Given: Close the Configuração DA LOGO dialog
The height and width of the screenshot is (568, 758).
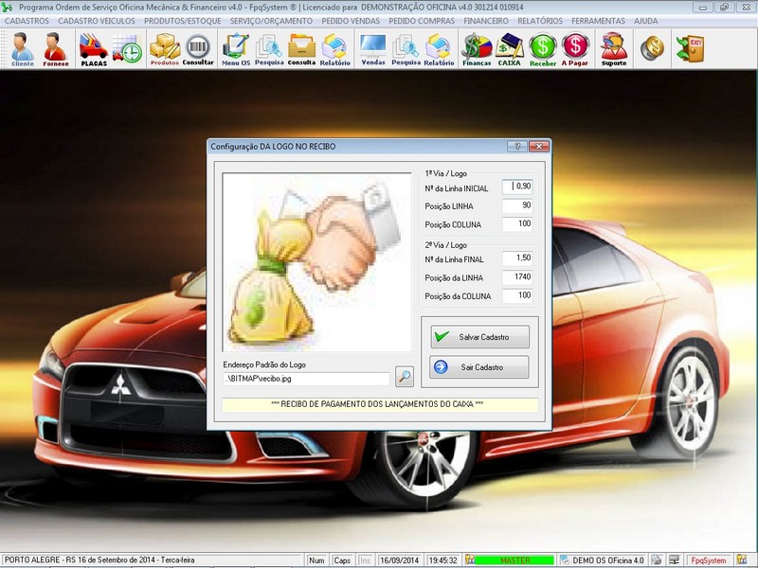Looking at the screenshot, I should coord(539,147).
